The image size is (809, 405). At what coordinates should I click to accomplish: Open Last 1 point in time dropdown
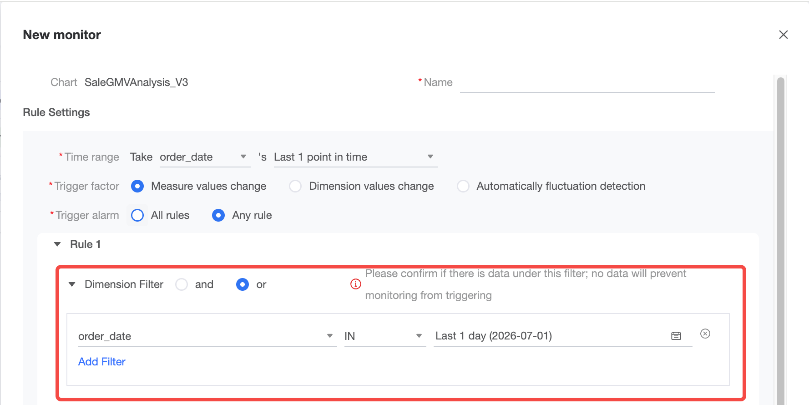pos(355,157)
